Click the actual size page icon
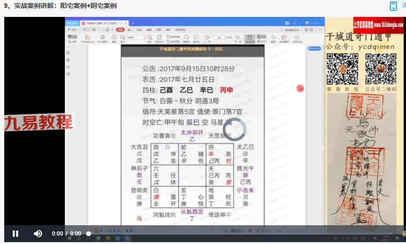Screen dimensions: 406x244 [159, 37]
